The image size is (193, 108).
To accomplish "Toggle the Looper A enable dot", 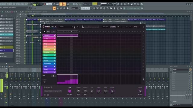I will [x=54, y=35].
